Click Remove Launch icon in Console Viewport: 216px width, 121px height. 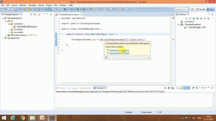click(x=169, y=88)
